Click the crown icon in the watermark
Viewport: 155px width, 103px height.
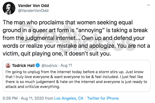tap(68, 26)
